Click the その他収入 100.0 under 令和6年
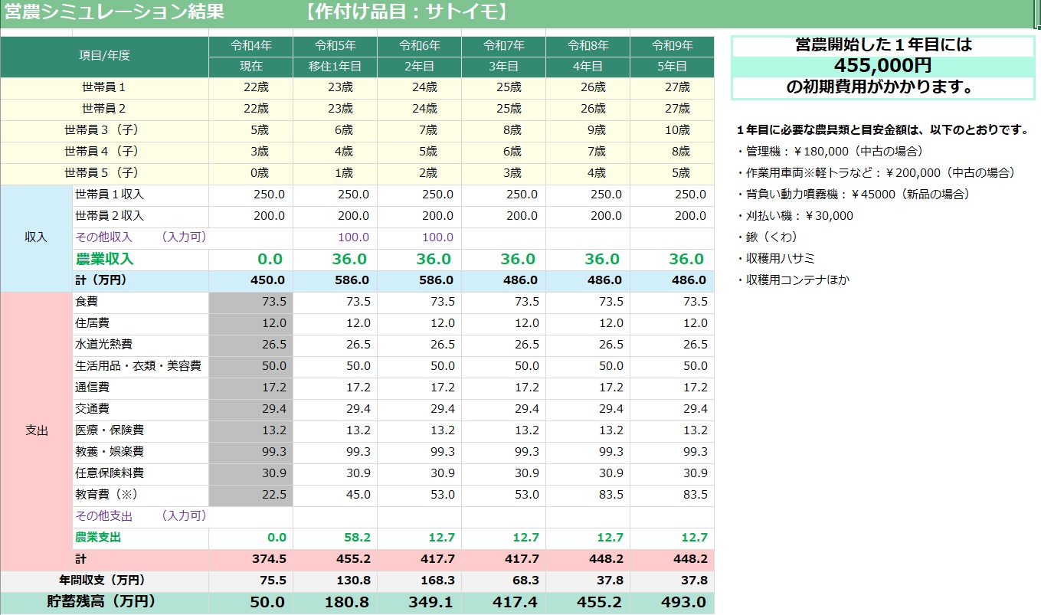The height and width of the screenshot is (615, 1041). click(419, 237)
